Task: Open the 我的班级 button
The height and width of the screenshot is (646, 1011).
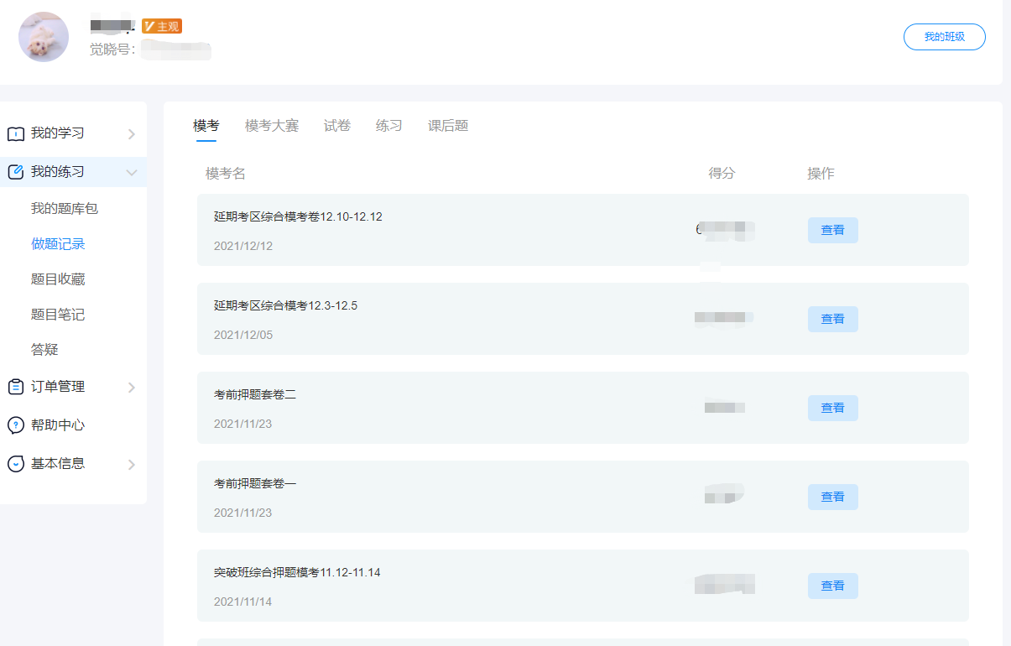Action: pos(945,37)
